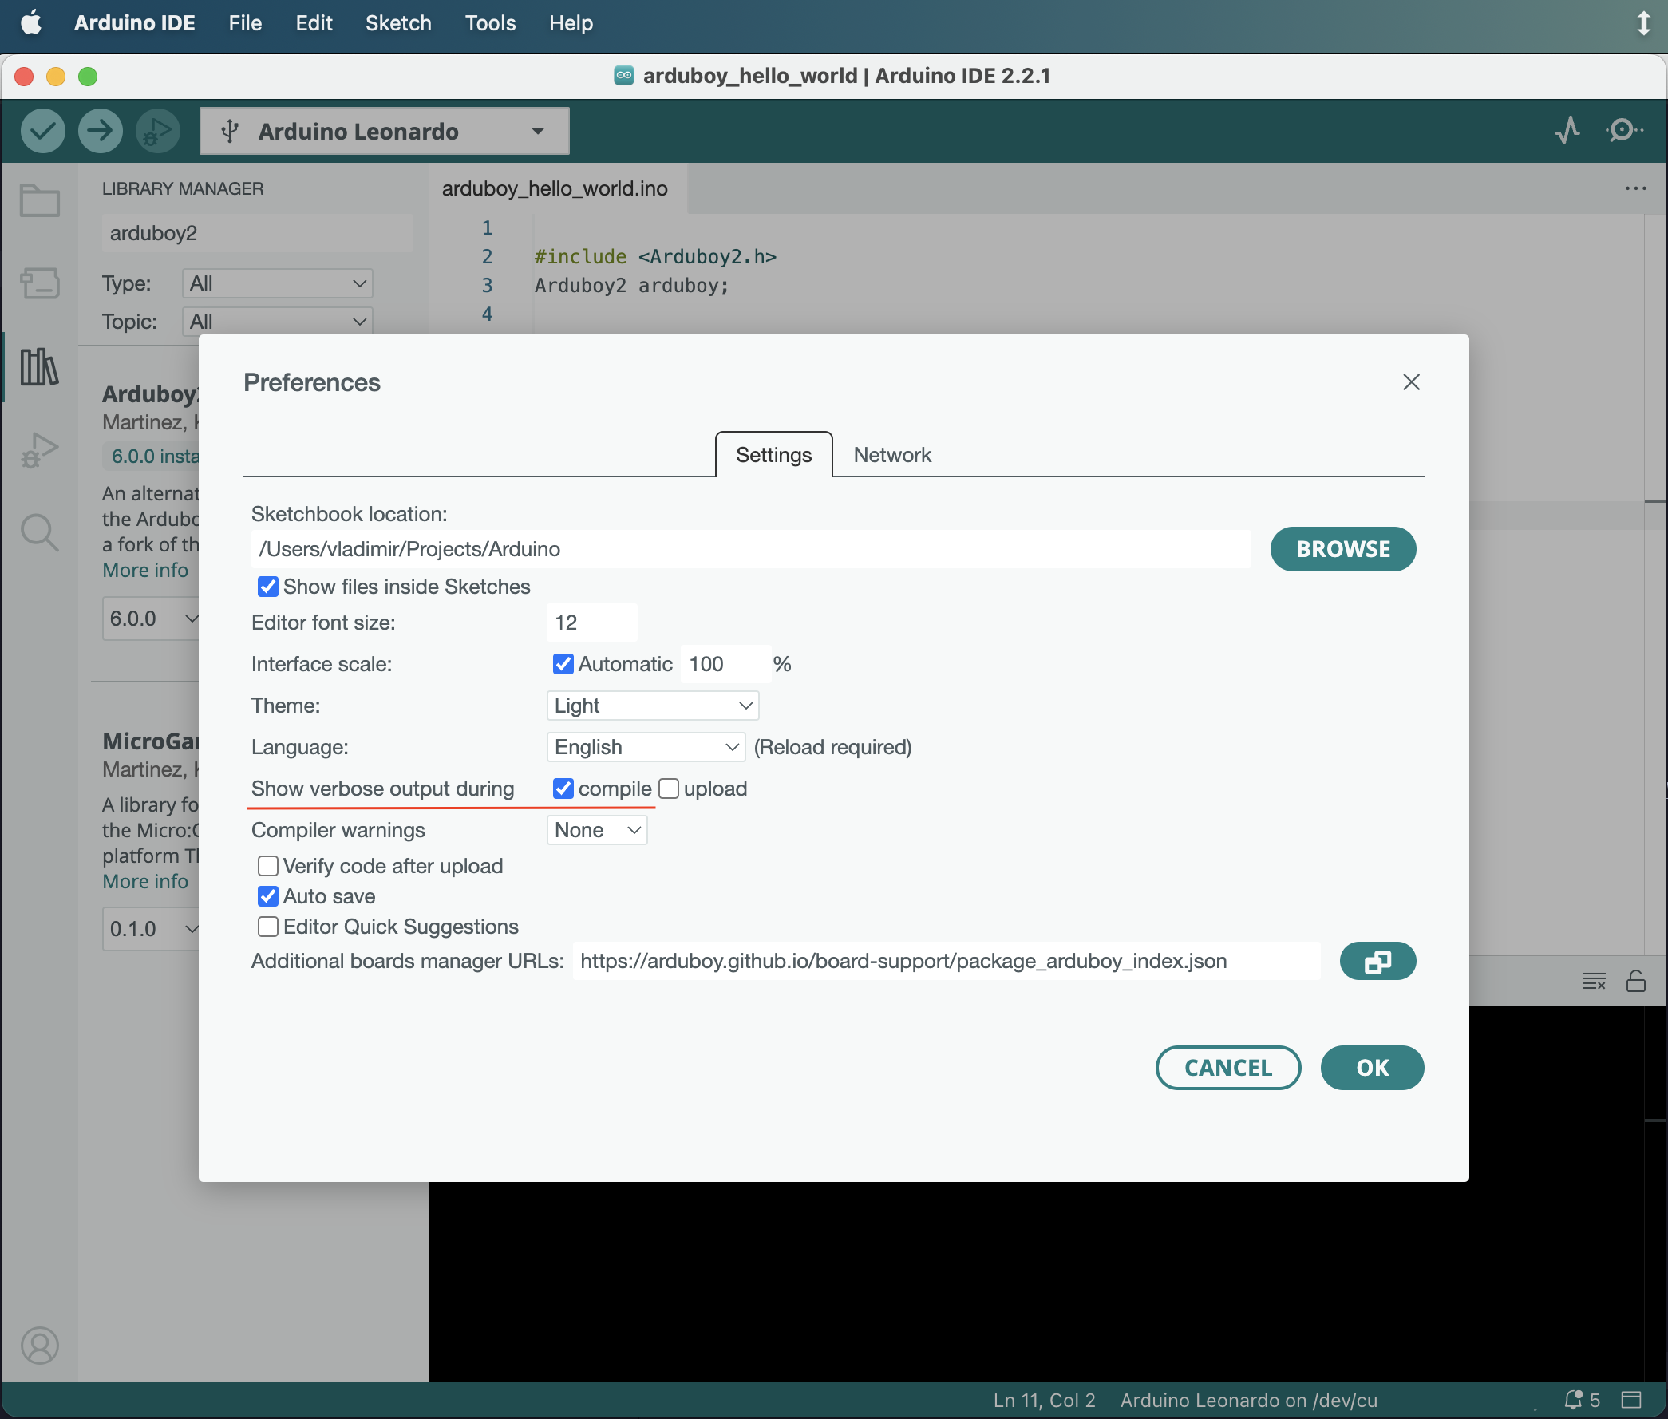This screenshot has width=1668, height=1419.
Task: Toggle the upload verbose output checkbox
Action: tap(667, 789)
